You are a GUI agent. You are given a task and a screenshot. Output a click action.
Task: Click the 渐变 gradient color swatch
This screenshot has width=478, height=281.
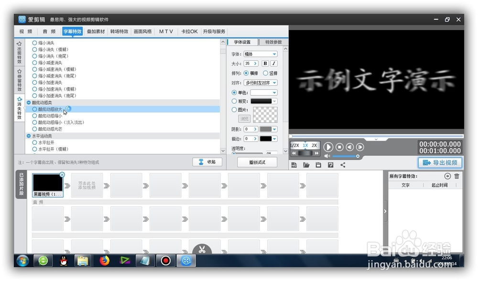(x=261, y=101)
